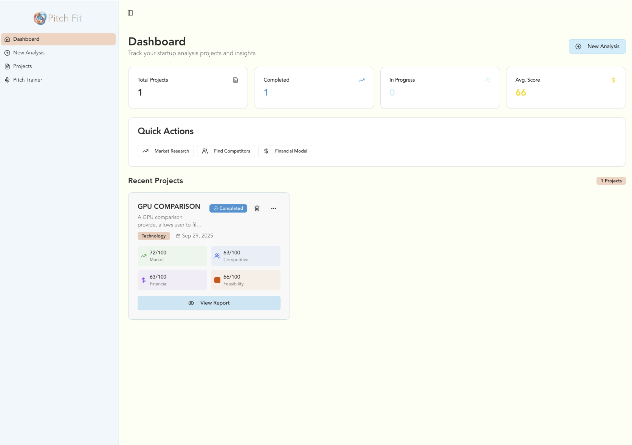Click the Completed status badge on GPU Comparison
632x445 pixels.
(228, 208)
